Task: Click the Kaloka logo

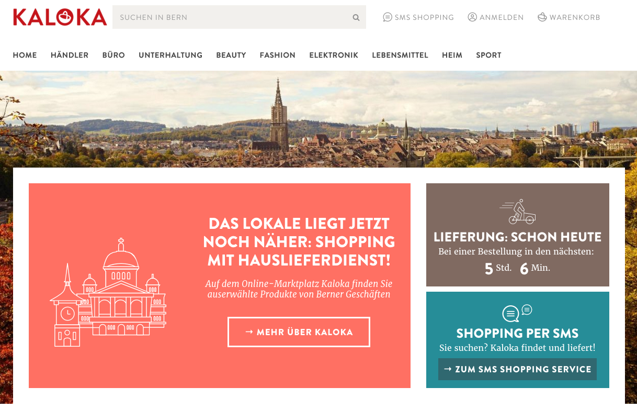Action: 60,17
